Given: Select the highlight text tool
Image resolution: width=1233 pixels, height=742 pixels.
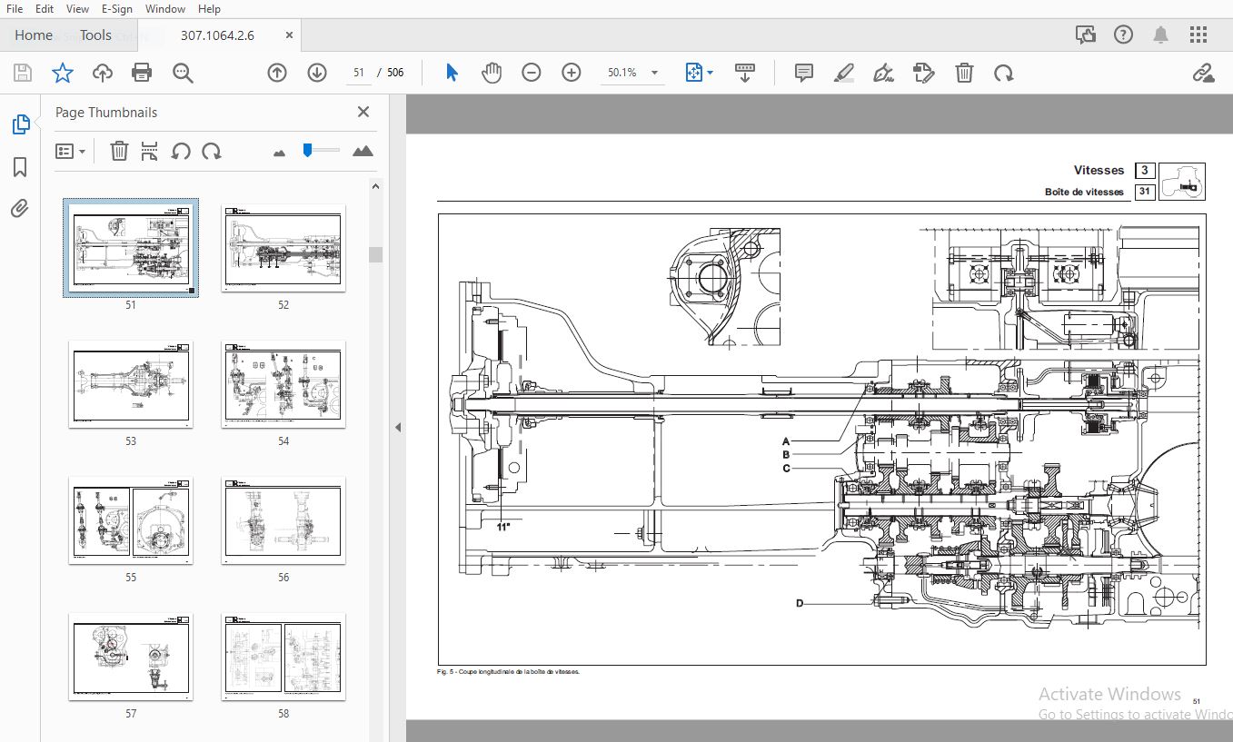Looking at the screenshot, I should (x=844, y=73).
